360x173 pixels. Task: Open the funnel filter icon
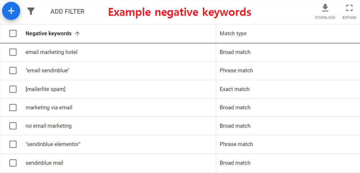point(31,11)
